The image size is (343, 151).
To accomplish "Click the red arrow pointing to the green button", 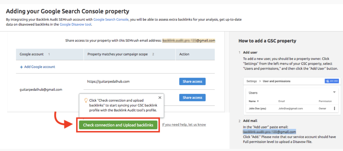I will tap(63, 121).
